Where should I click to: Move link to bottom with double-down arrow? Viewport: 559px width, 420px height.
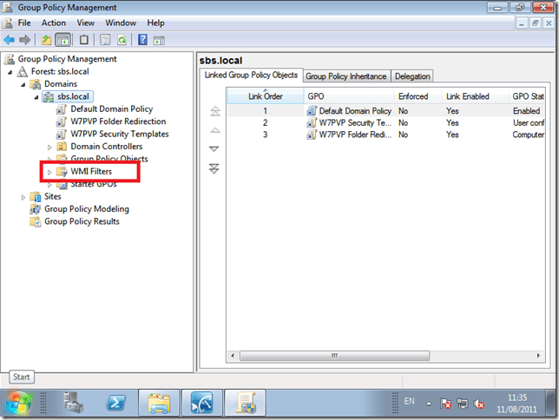214,167
